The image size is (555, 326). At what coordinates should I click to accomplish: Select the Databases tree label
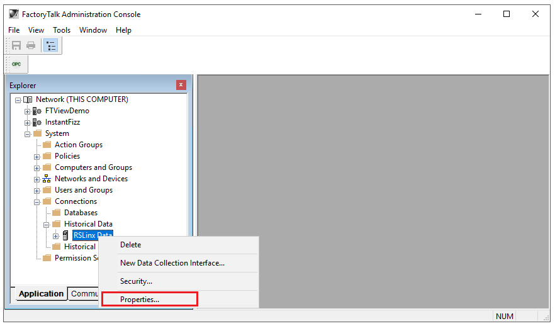click(x=81, y=213)
